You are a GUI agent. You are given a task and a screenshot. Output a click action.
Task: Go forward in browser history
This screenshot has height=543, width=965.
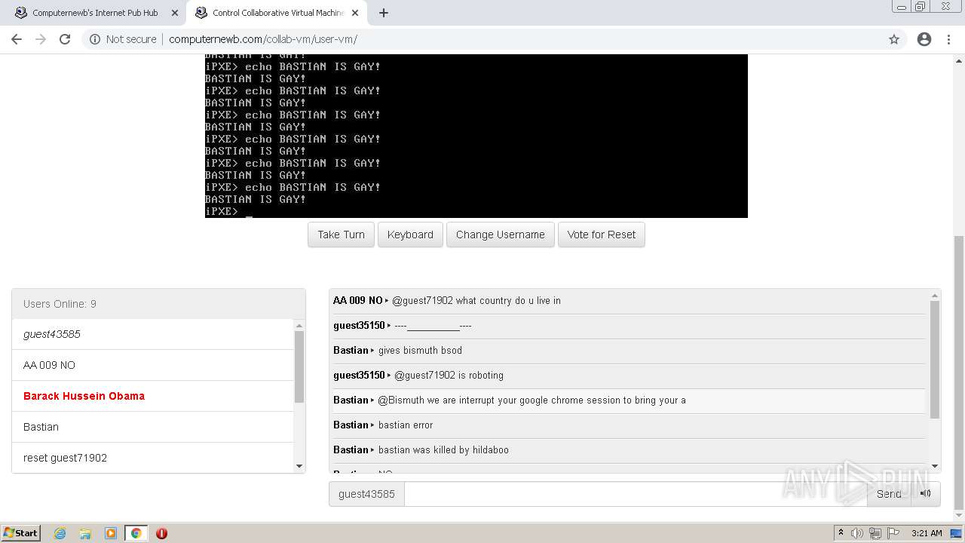point(41,39)
